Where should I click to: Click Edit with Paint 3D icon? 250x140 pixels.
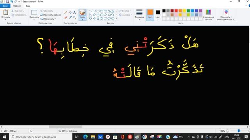pos(226,12)
